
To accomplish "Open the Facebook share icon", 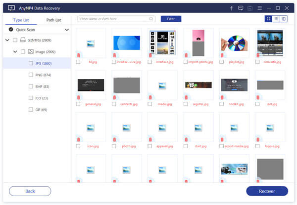I will pyautogui.click(x=231, y=8).
